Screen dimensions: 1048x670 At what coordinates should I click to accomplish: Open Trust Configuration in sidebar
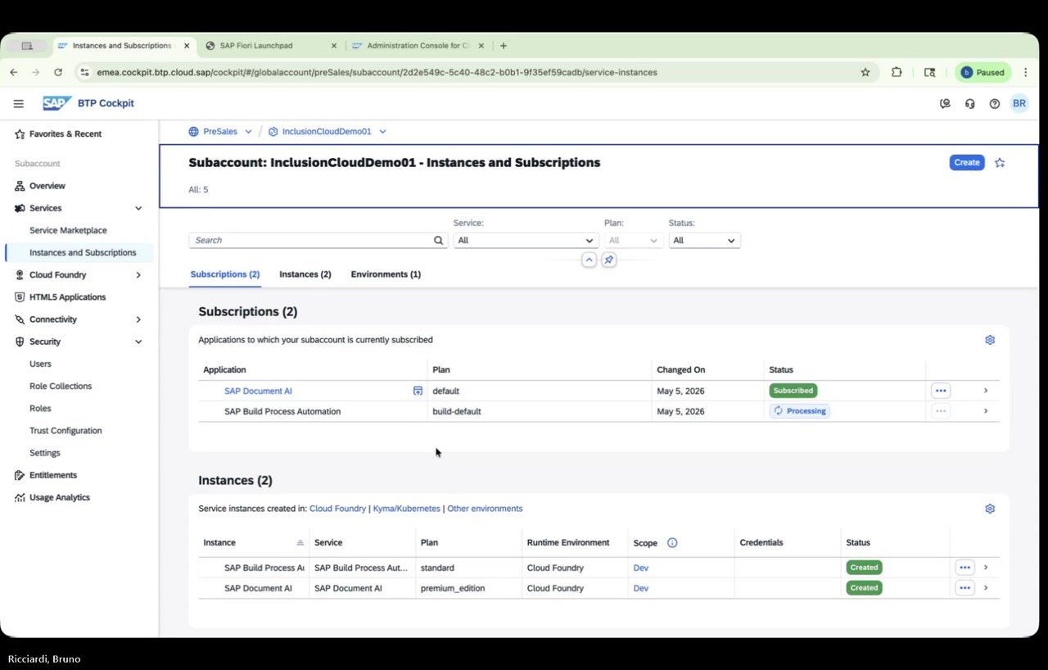(x=65, y=431)
